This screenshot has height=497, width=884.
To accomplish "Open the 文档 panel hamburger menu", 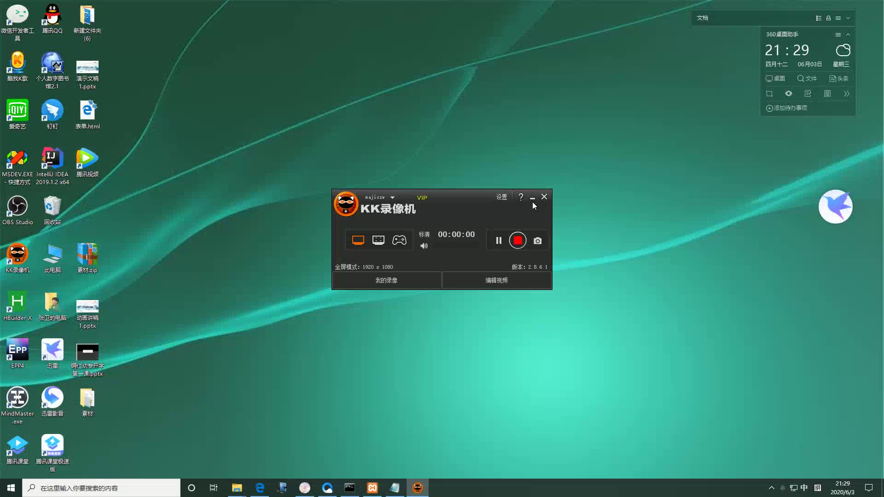I will (x=838, y=18).
